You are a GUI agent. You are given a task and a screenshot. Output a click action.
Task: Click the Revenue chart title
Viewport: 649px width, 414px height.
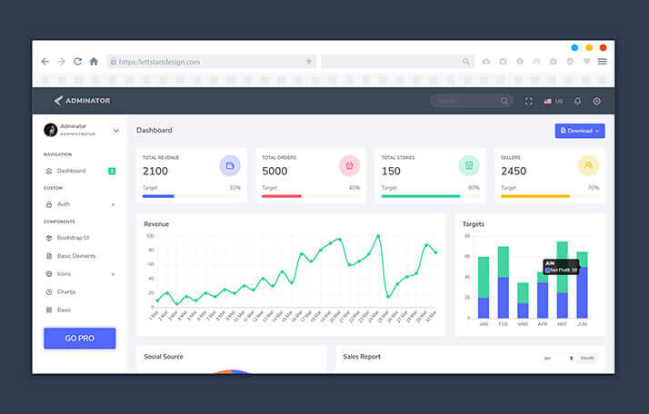click(156, 224)
